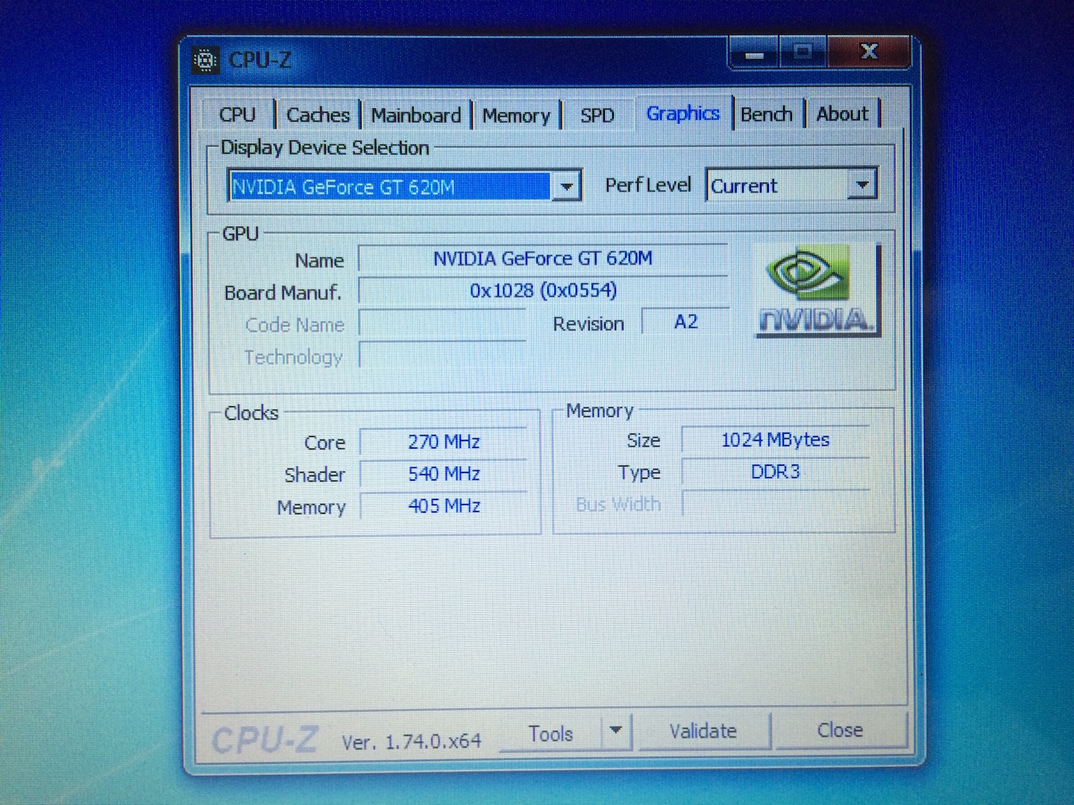Open the SPD tab

click(x=597, y=116)
